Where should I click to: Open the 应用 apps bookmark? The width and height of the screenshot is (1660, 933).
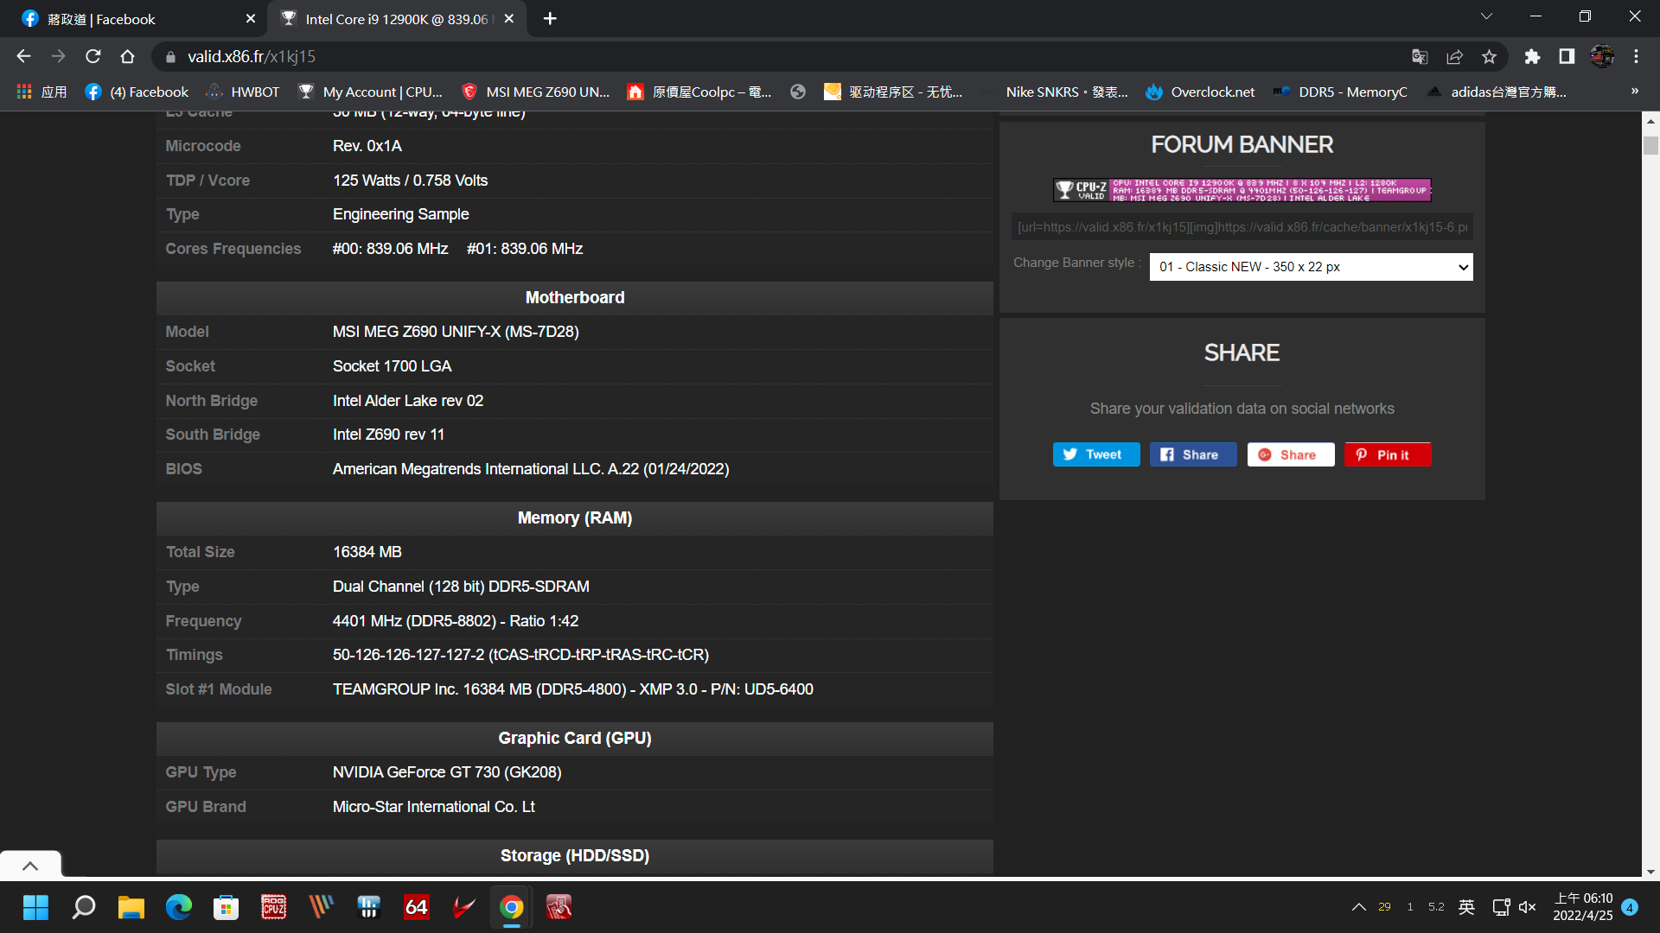point(41,92)
